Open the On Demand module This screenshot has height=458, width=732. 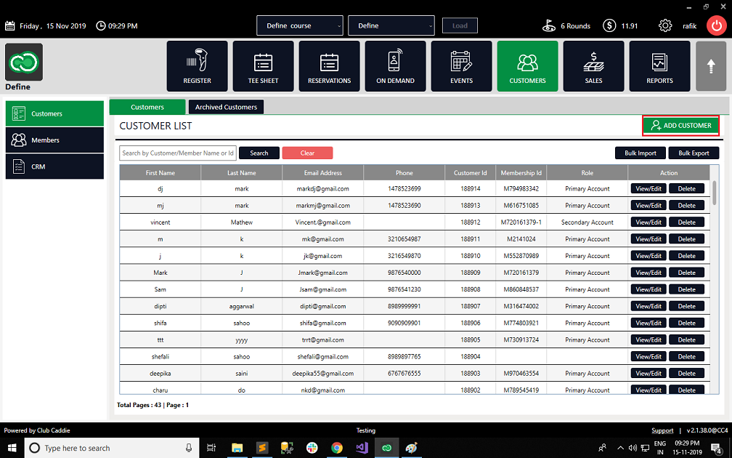click(x=395, y=66)
